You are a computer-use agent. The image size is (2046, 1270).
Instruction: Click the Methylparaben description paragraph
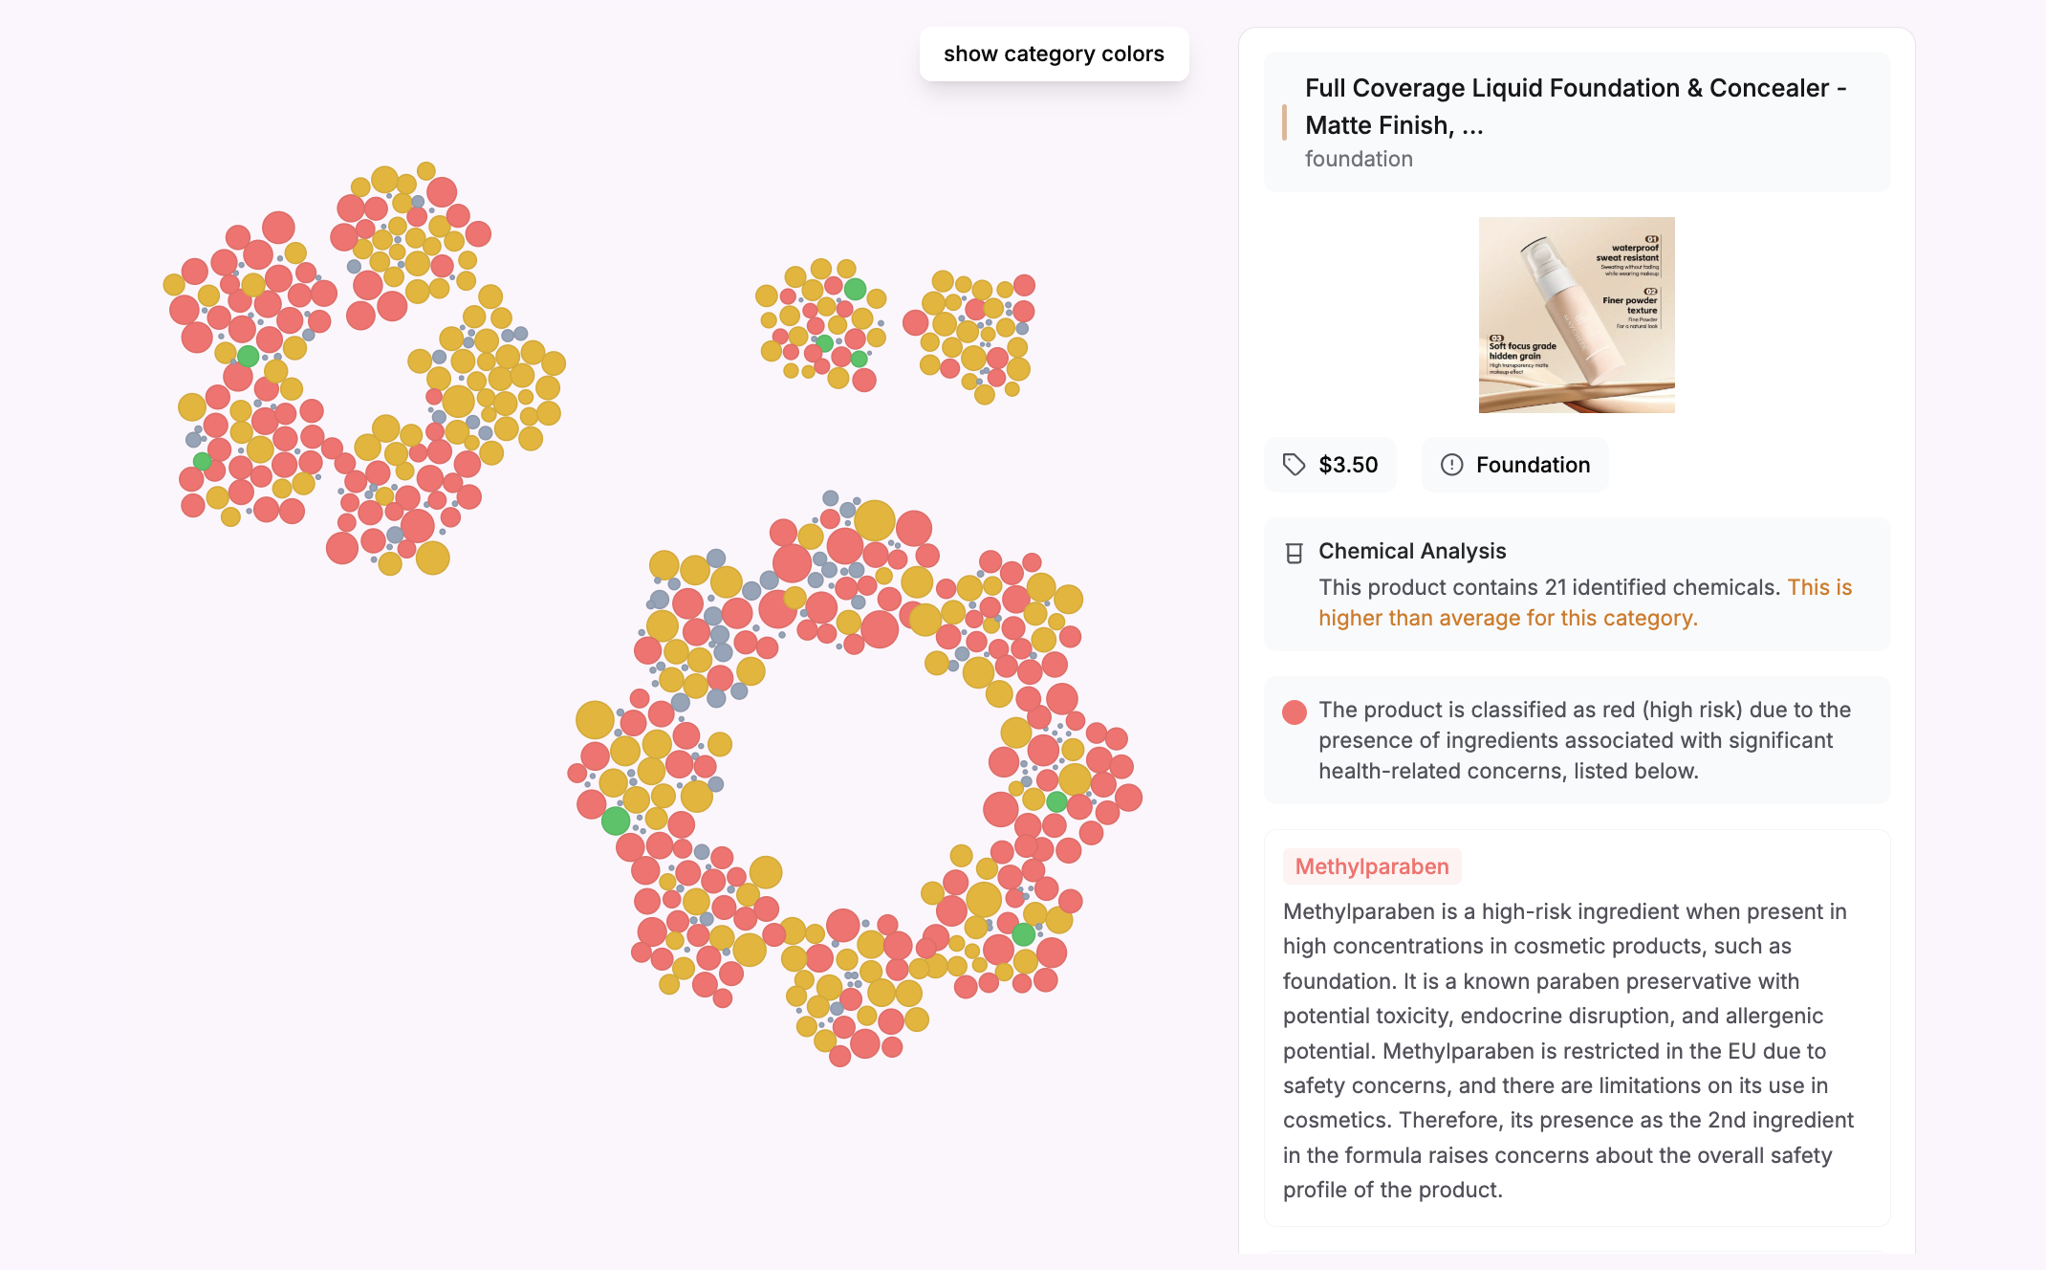(1568, 1050)
